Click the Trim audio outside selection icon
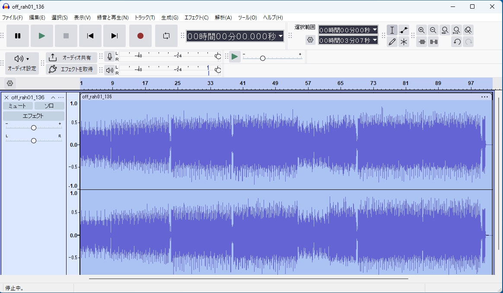503x293 pixels. pos(422,42)
